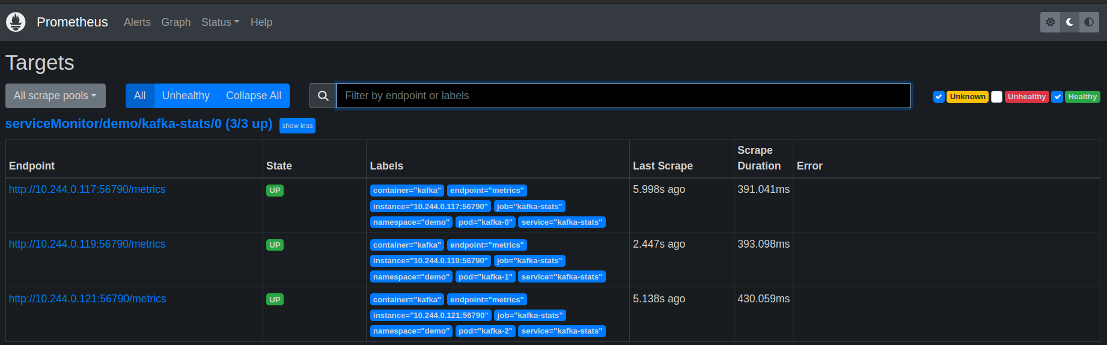The width and height of the screenshot is (1107, 345).
Task: Open the Status dropdown menu
Action: pyautogui.click(x=220, y=22)
